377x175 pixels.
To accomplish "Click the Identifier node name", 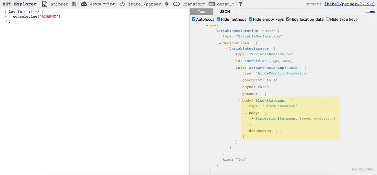I will point(255,61).
